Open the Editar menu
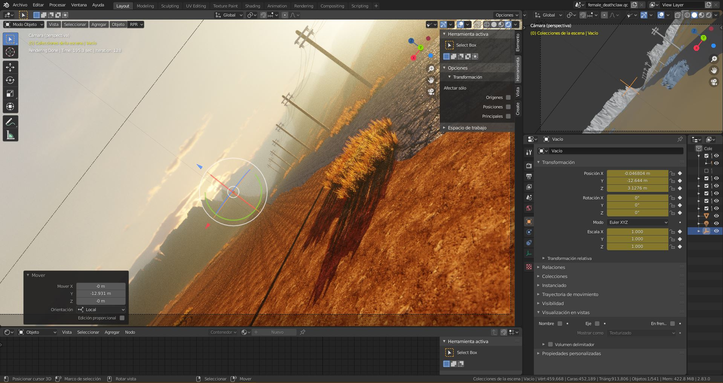 click(38, 5)
